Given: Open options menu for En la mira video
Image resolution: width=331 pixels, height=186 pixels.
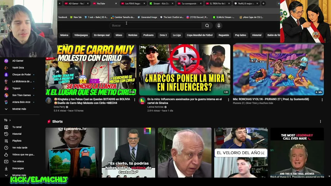Looking at the screenshot, I should point(228,100).
